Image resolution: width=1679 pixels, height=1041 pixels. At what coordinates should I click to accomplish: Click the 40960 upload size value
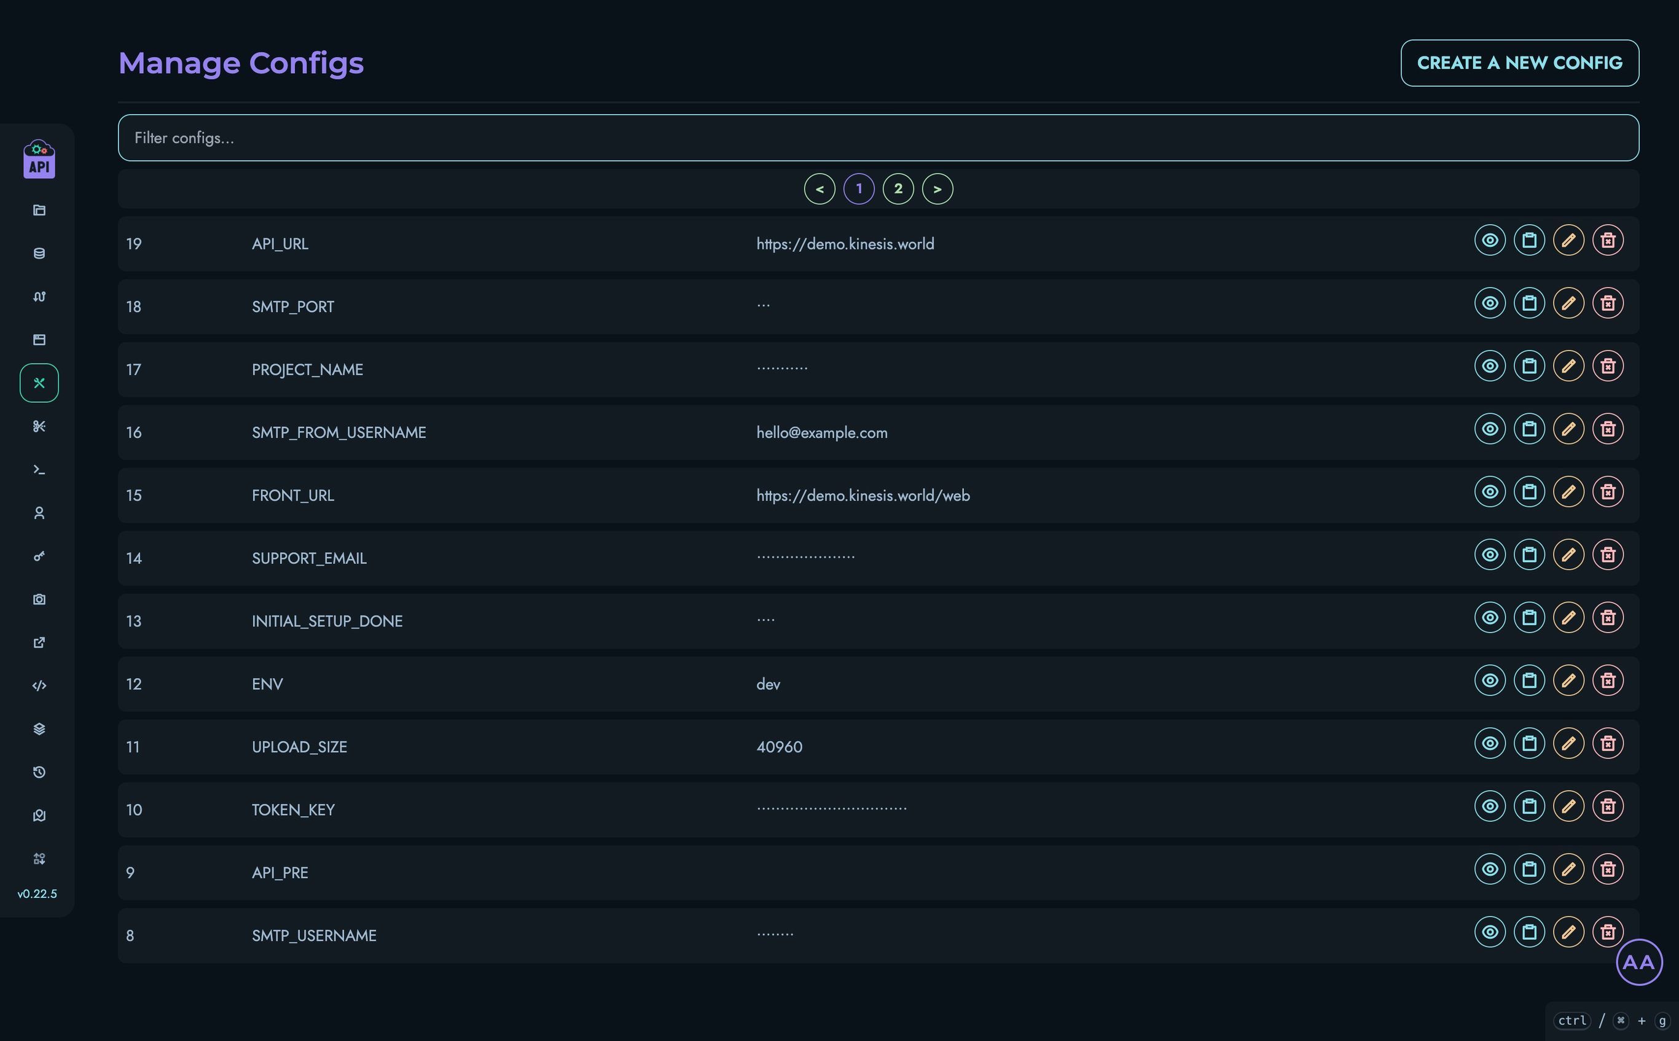(x=779, y=747)
